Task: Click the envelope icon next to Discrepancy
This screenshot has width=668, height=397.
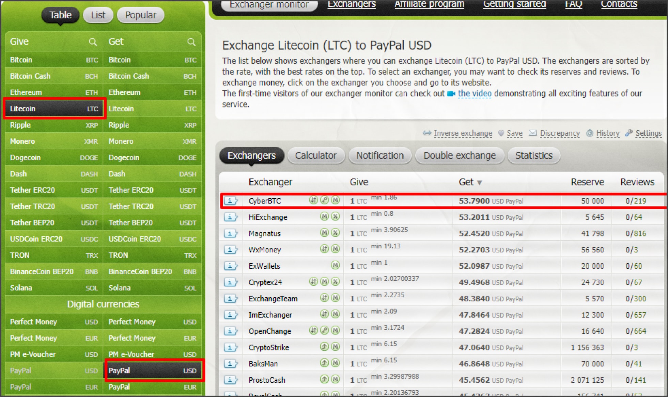Action: (532, 133)
